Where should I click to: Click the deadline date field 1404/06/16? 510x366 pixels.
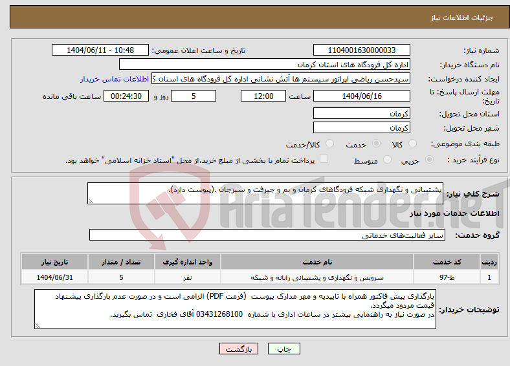[361, 96]
